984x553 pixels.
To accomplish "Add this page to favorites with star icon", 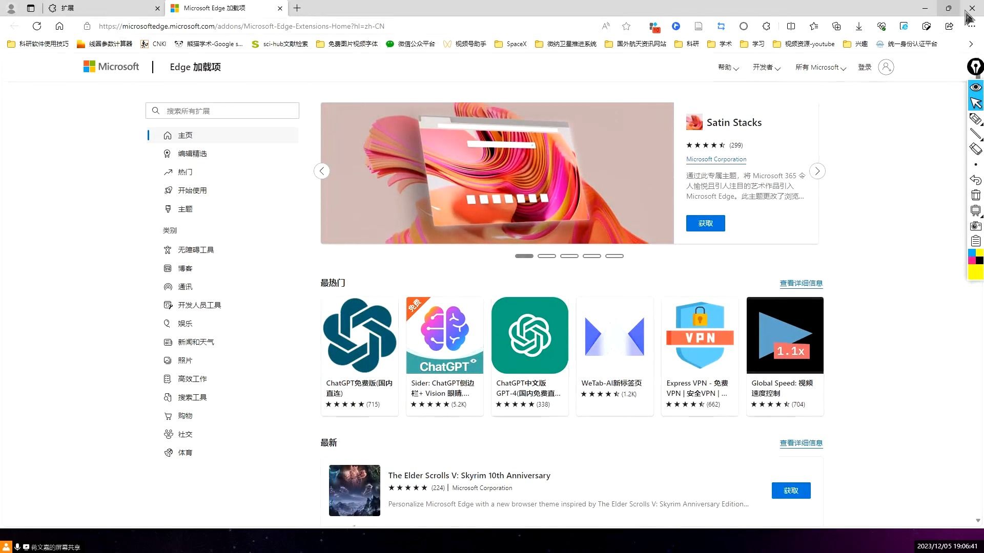I will [626, 26].
